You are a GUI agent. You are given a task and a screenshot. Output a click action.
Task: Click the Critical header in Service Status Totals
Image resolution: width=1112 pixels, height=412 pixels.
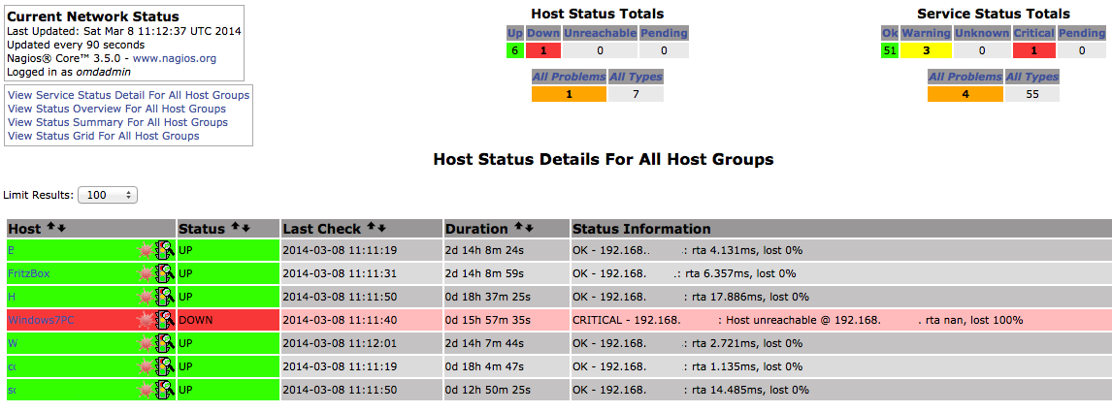(x=1032, y=34)
